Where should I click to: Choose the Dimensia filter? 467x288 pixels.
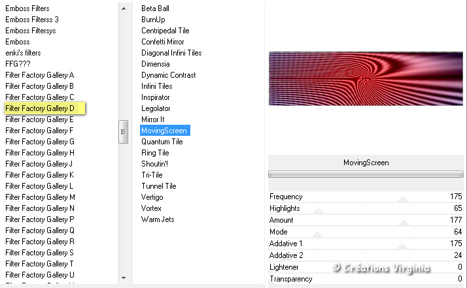156,63
